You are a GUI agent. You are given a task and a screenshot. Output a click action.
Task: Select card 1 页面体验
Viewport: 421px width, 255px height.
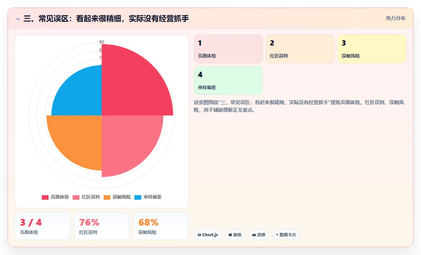[228, 49]
